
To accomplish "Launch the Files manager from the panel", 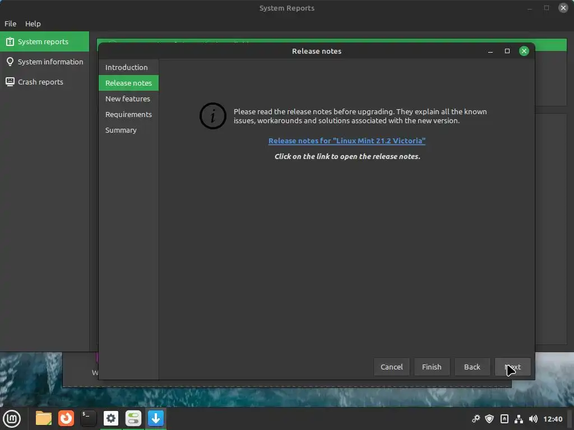I will [x=44, y=418].
